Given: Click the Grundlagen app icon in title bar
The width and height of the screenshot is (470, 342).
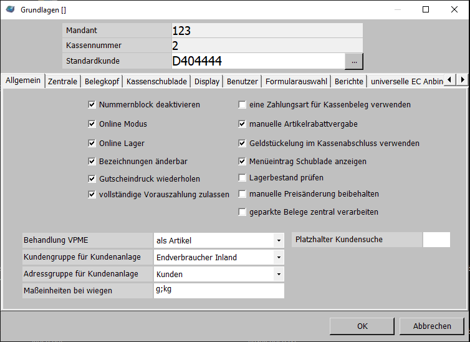Looking at the screenshot, I should (11, 9).
